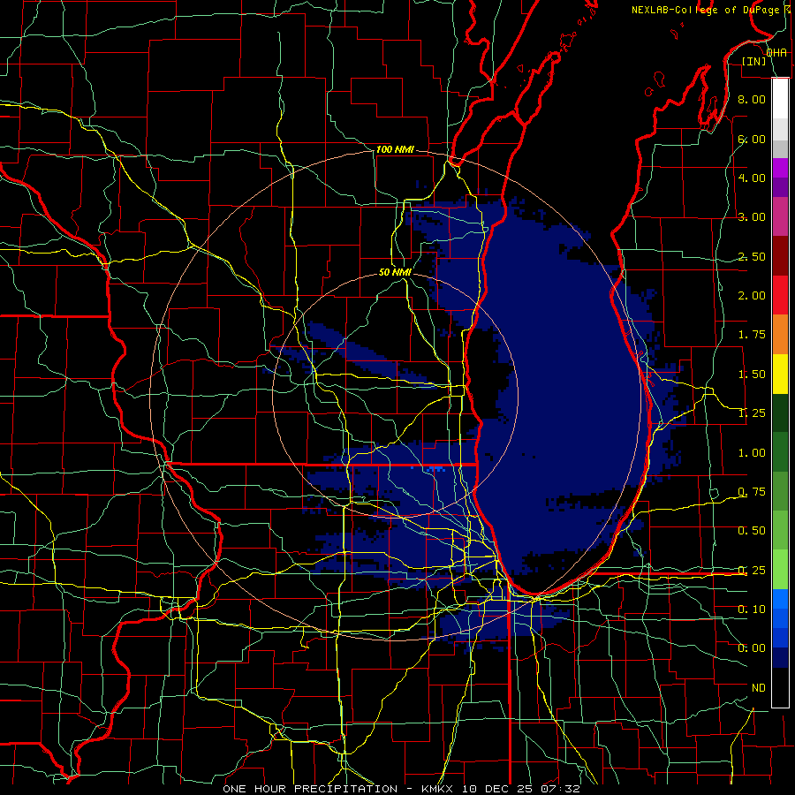Pick the bright red swatch on the scale

click(x=780, y=296)
